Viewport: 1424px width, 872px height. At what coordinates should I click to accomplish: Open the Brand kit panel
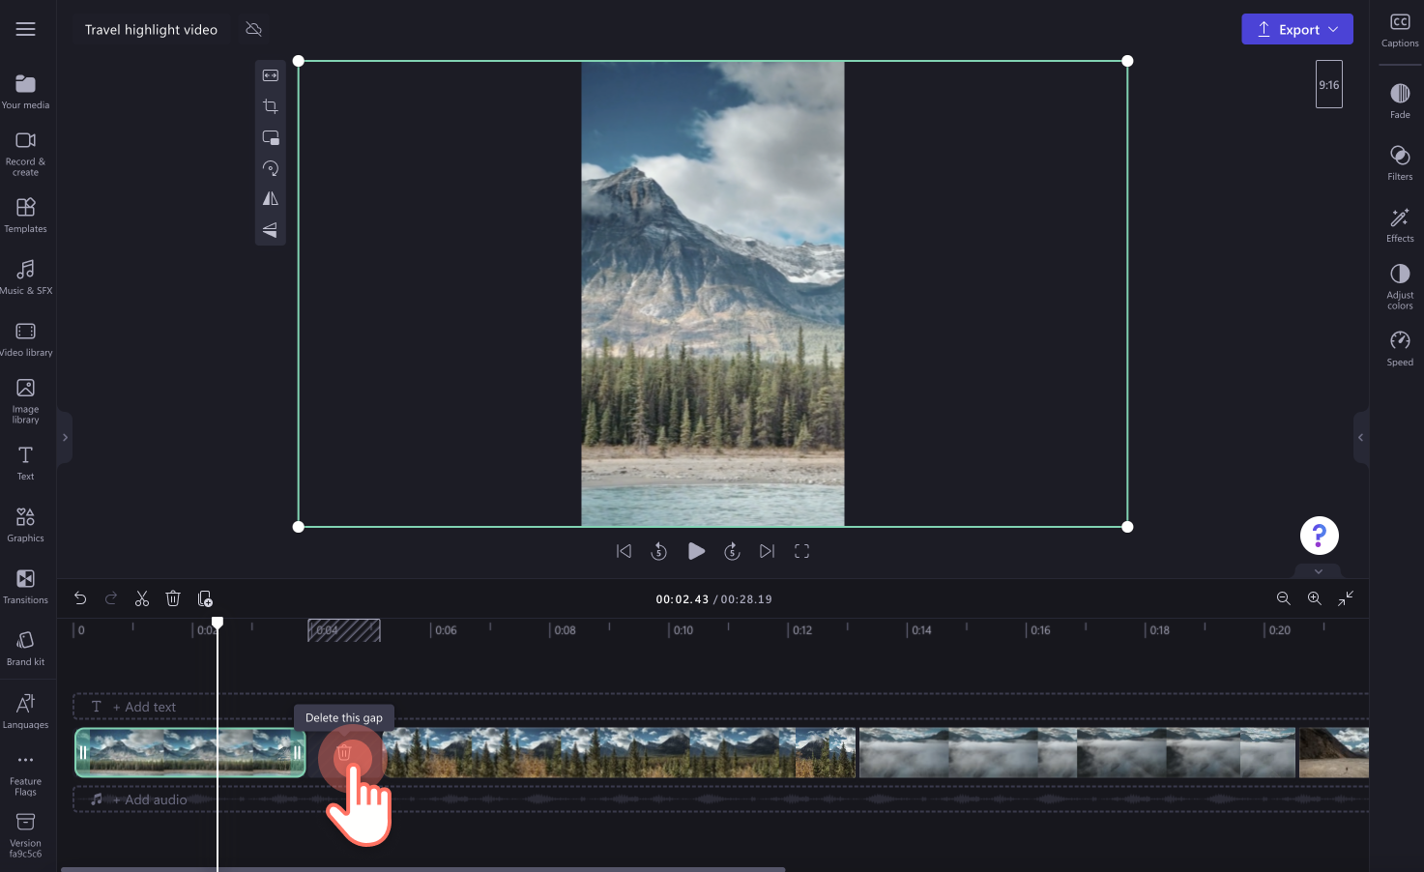coord(26,649)
